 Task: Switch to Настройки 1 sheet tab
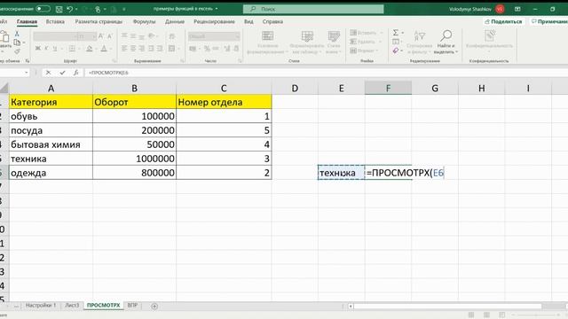tap(41, 305)
